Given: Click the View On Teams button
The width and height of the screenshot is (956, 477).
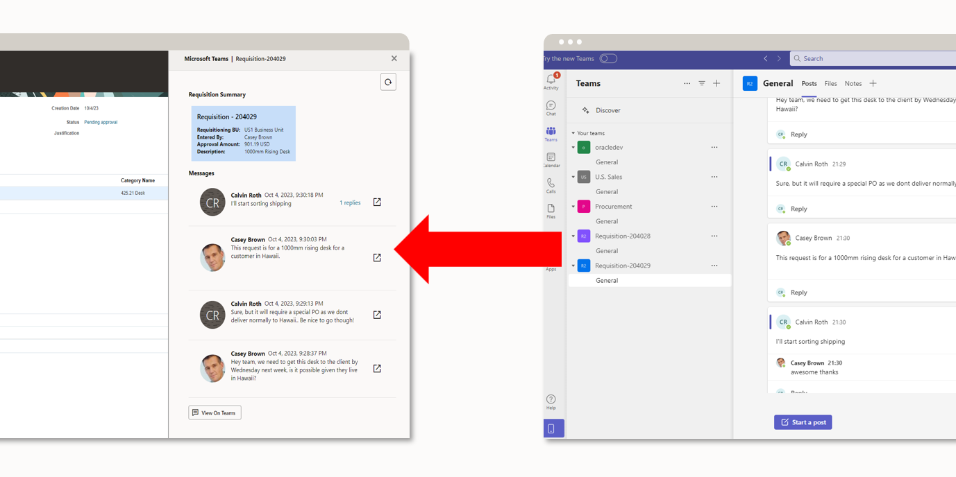Looking at the screenshot, I should [215, 413].
